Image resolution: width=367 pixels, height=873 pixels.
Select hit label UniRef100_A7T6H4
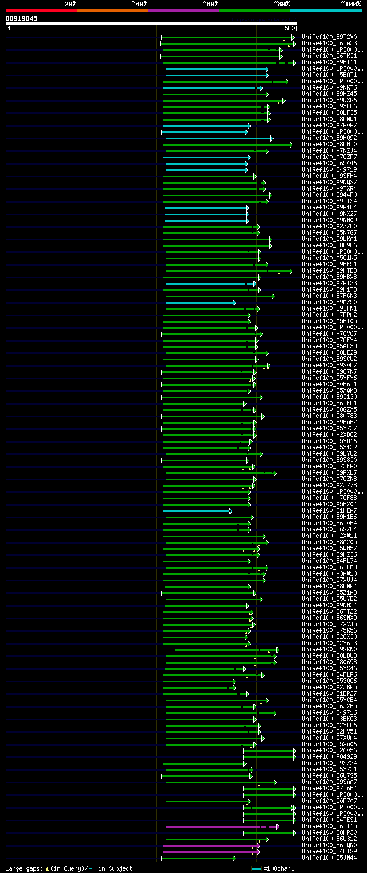(329, 788)
